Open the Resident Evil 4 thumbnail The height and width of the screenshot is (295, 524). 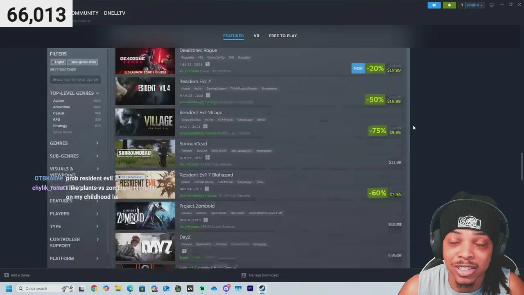(x=145, y=91)
